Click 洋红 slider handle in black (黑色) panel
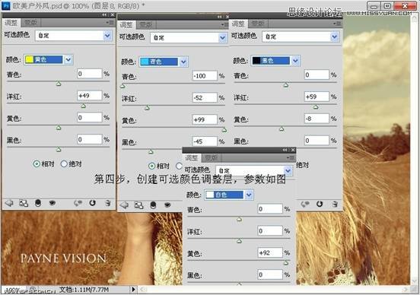The image size is (420, 295). tap(316, 107)
